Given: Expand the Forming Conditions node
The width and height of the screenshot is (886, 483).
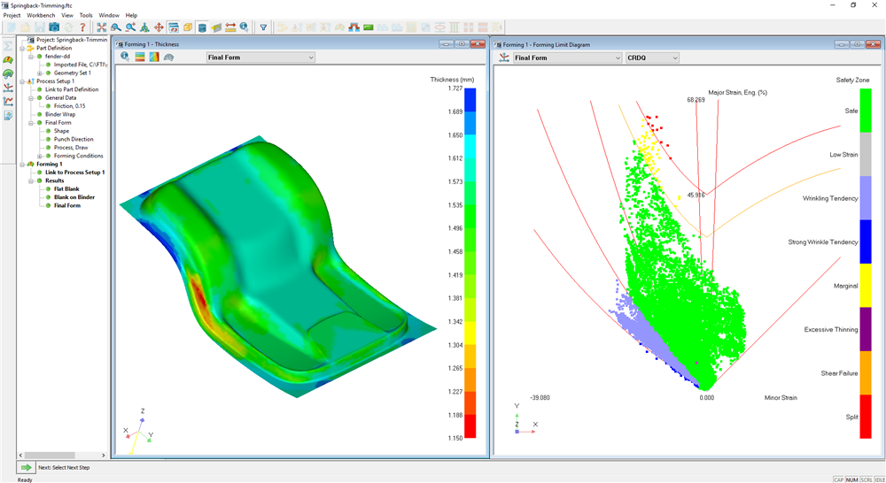Looking at the screenshot, I should [x=40, y=156].
